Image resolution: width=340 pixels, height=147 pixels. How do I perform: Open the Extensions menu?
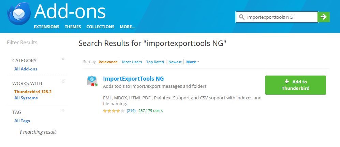click(46, 27)
